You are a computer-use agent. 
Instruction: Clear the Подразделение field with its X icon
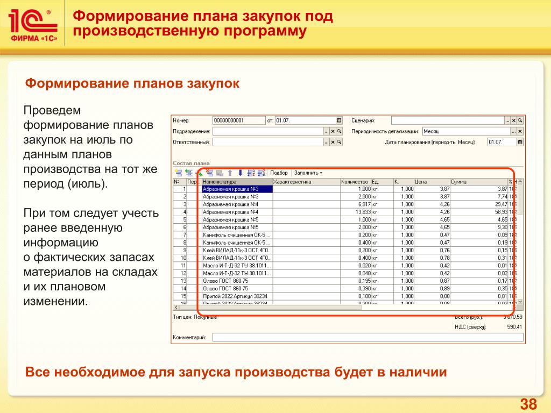pyautogui.click(x=333, y=131)
